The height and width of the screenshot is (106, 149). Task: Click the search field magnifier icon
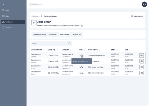pos(70,44)
